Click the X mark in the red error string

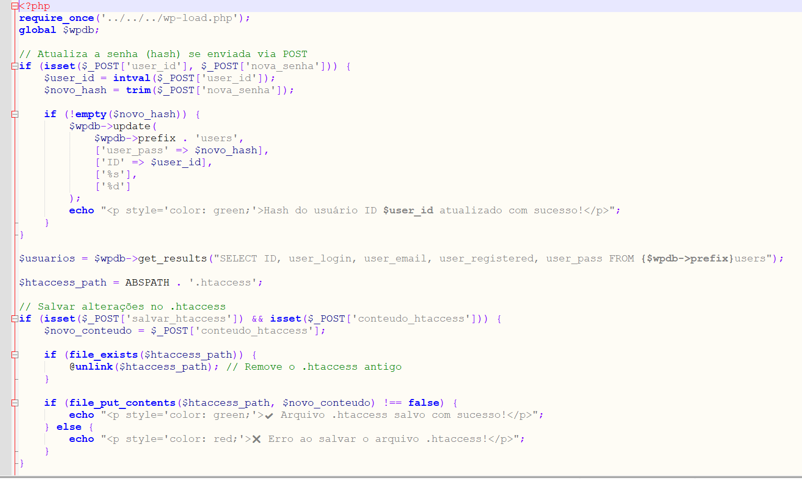coord(256,439)
